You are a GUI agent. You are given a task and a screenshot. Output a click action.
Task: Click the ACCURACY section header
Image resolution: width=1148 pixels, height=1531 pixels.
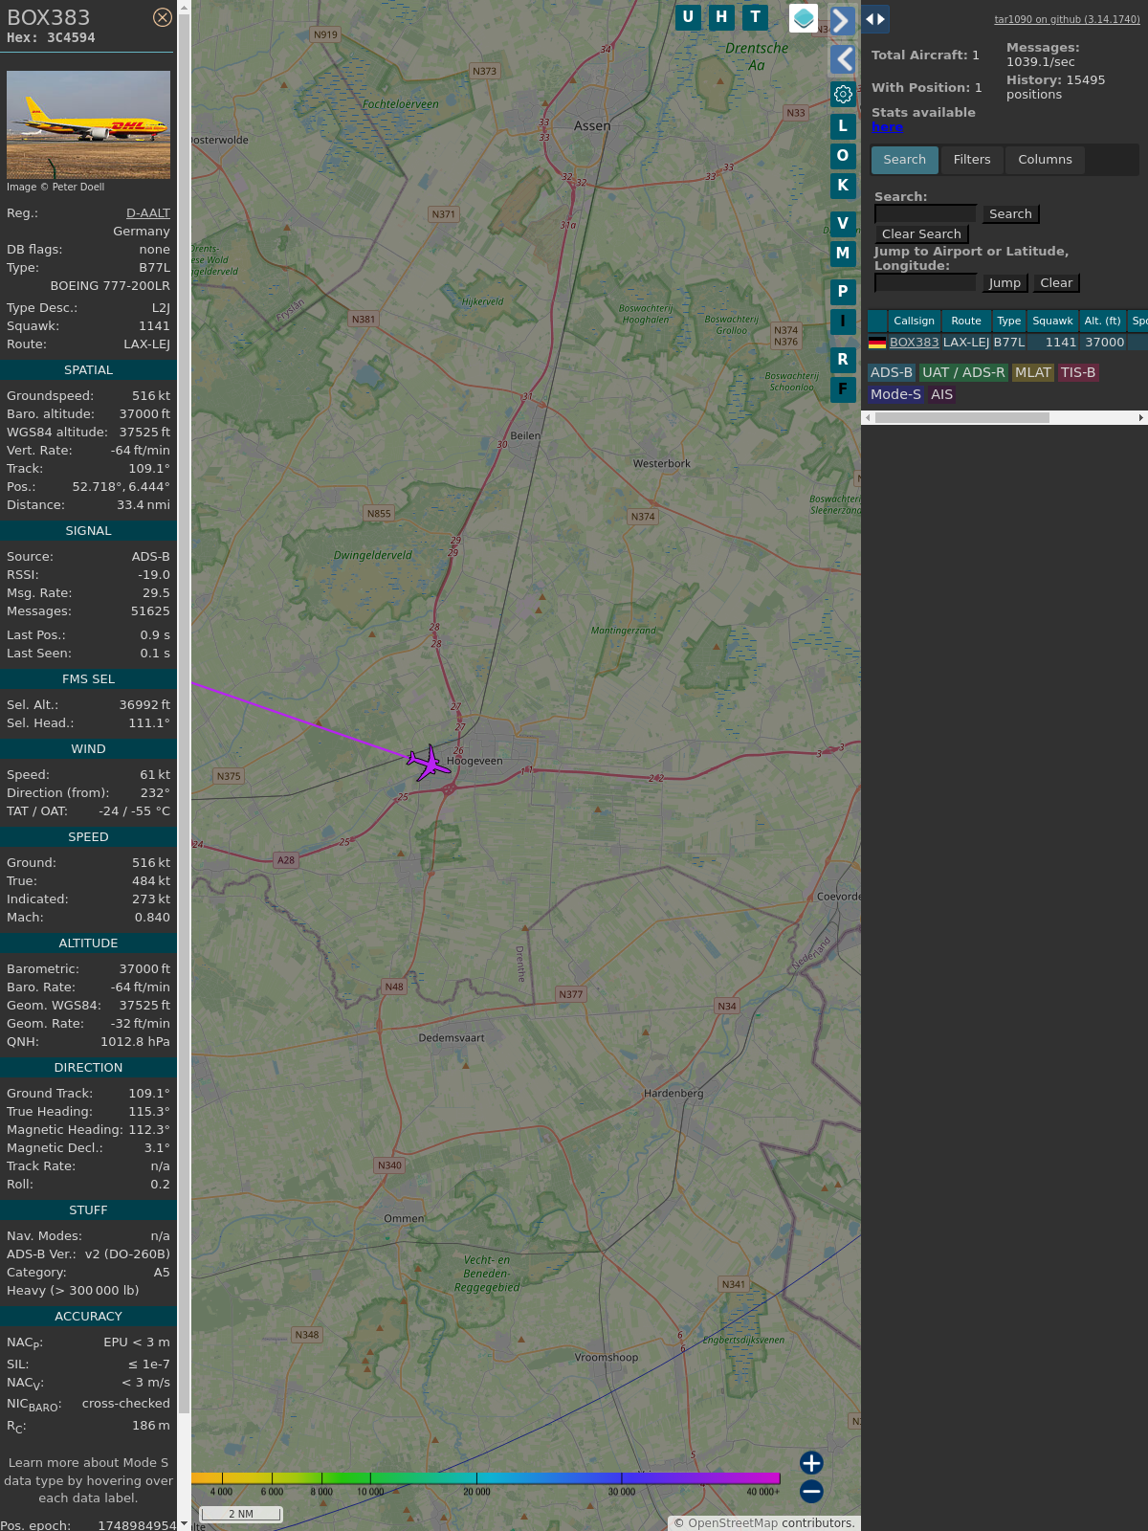coord(88,1317)
